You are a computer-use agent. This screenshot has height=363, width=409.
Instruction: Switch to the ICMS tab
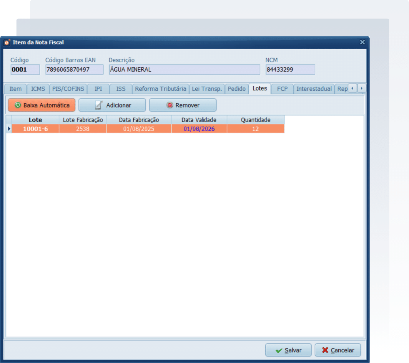[x=38, y=89]
